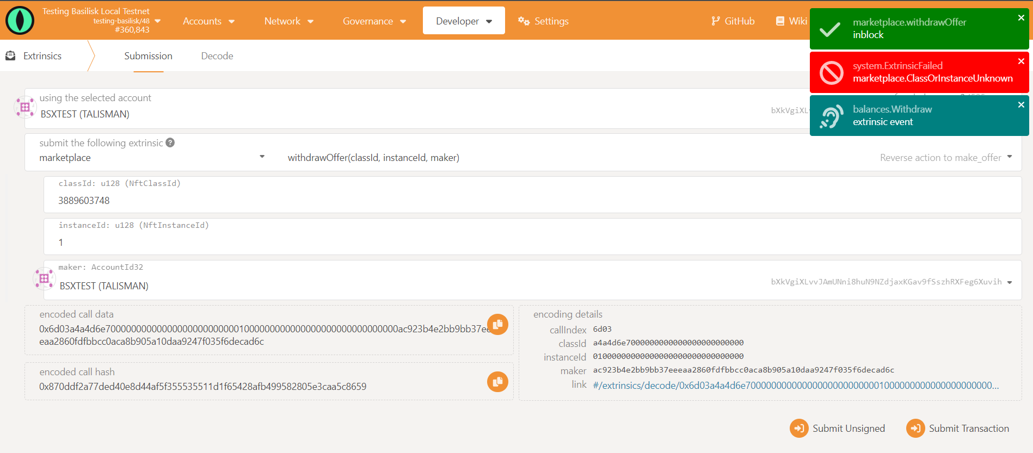Open the Wiki link
Image resolution: width=1033 pixels, height=453 pixels.
(x=791, y=21)
